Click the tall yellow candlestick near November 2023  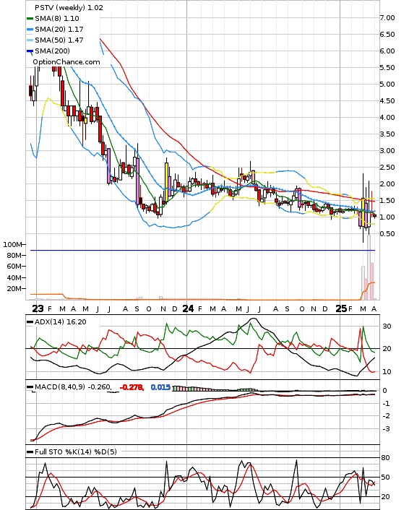(167, 182)
